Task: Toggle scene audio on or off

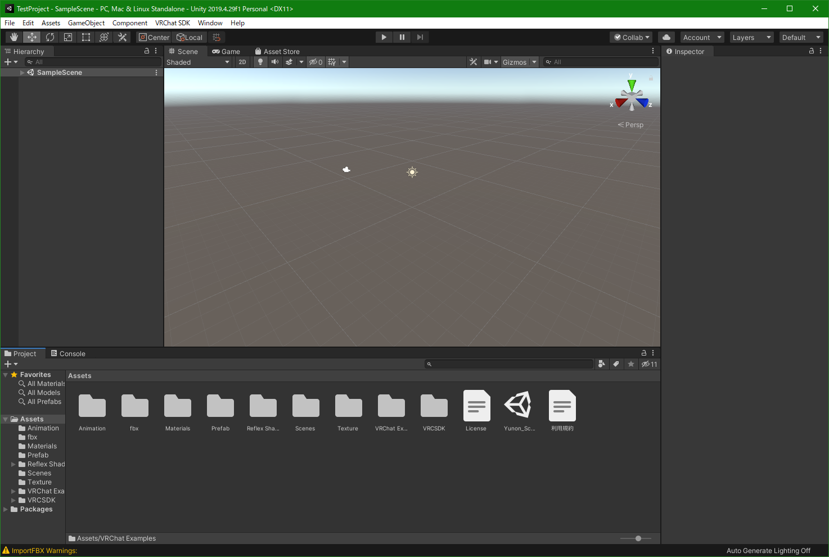Action: [x=274, y=62]
